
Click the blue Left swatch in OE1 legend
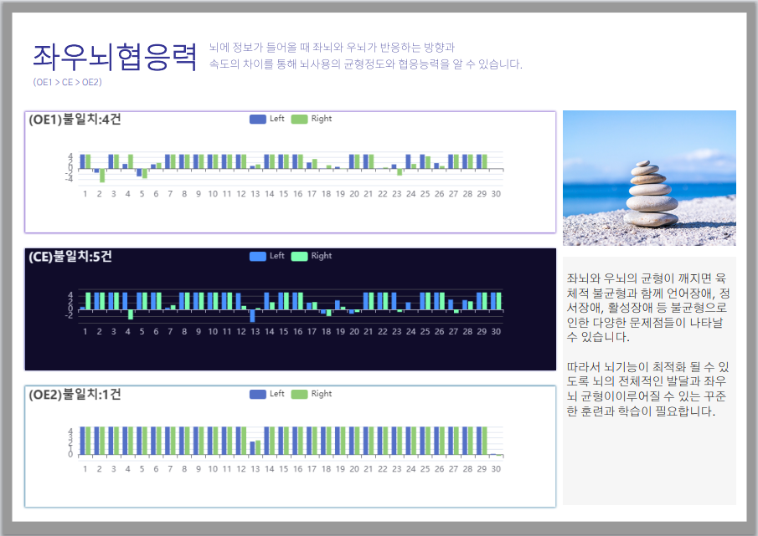point(258,120)
